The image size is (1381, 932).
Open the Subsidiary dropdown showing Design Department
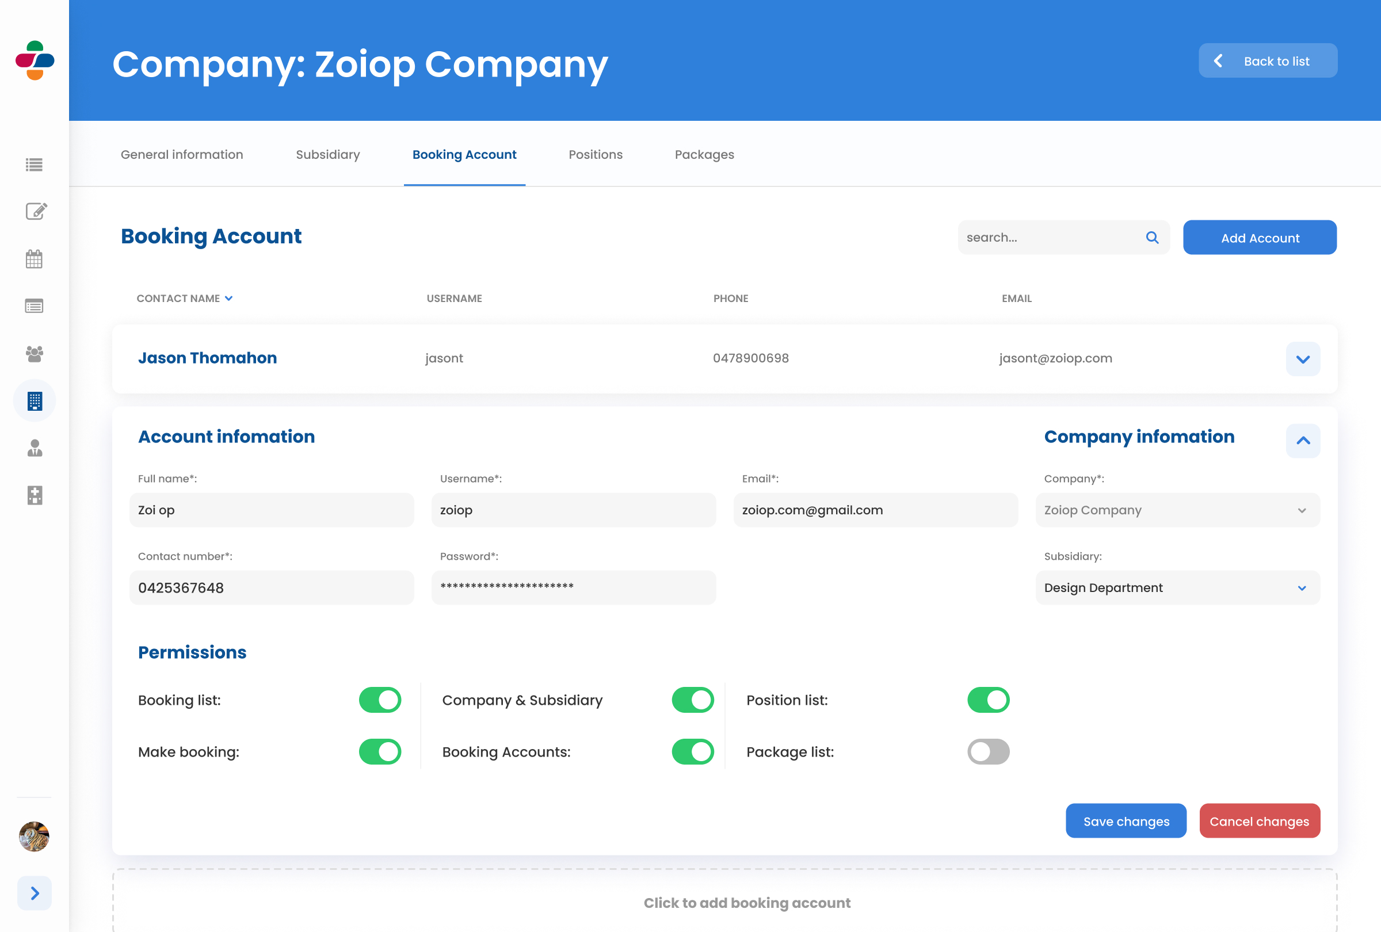1177,587
